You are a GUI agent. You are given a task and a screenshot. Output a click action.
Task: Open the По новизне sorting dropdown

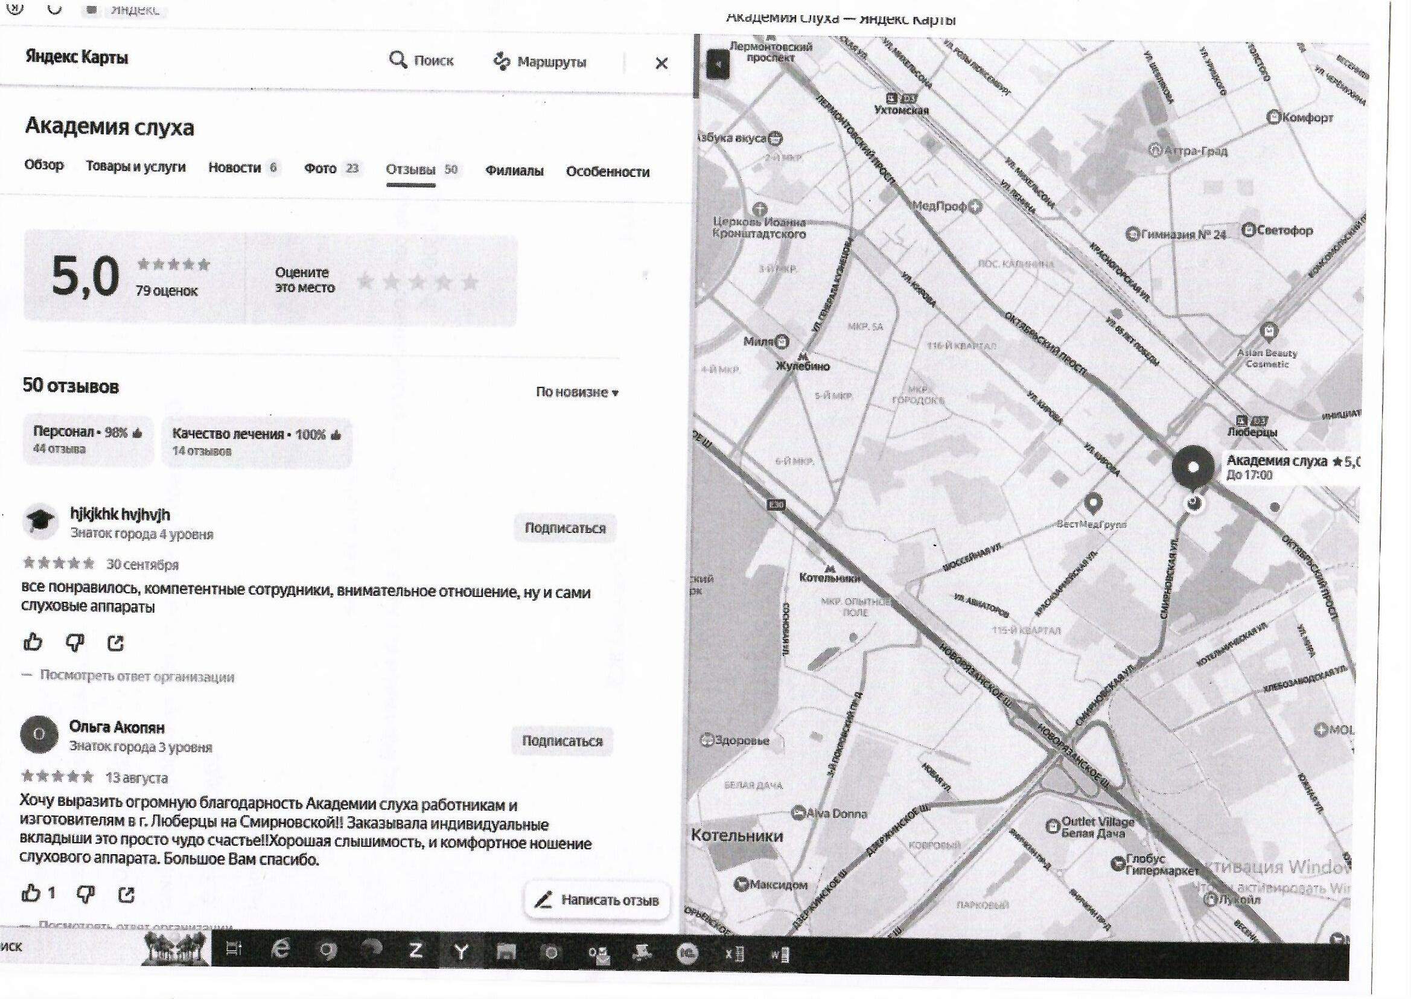[576, 392]
